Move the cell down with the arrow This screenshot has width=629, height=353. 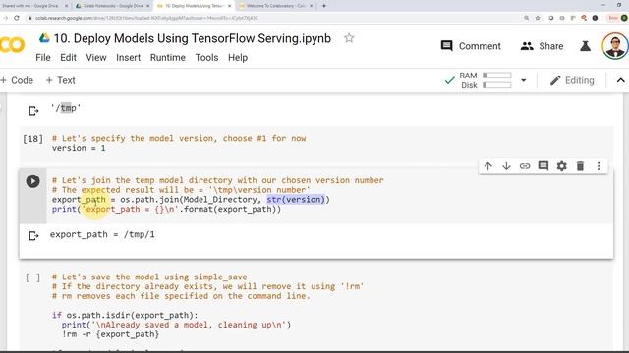(506, 166)
